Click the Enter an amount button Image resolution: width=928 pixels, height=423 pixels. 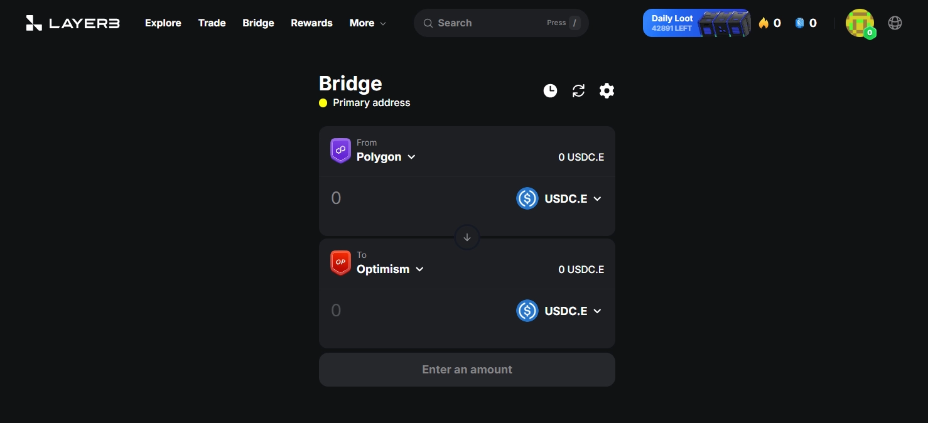(467, 370)
